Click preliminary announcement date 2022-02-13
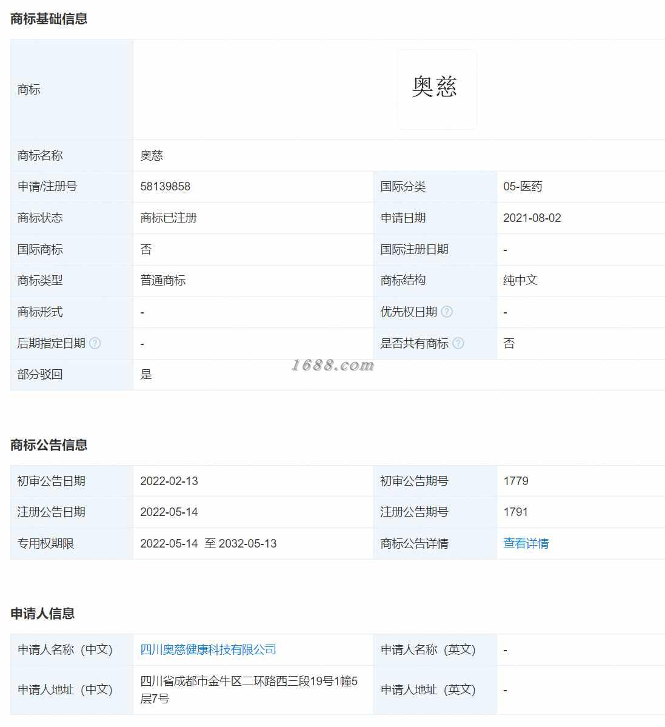665x727 pixels. pos(169,481)
